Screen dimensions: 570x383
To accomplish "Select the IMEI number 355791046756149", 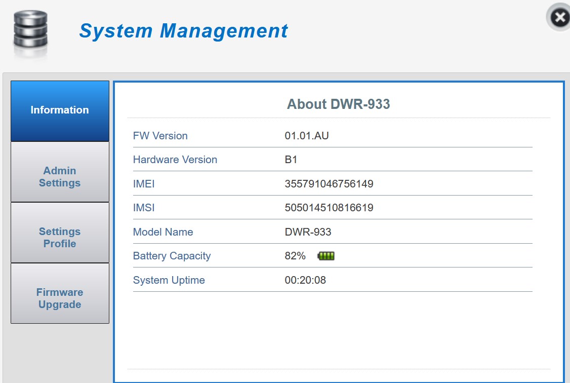I will [329, 184].
